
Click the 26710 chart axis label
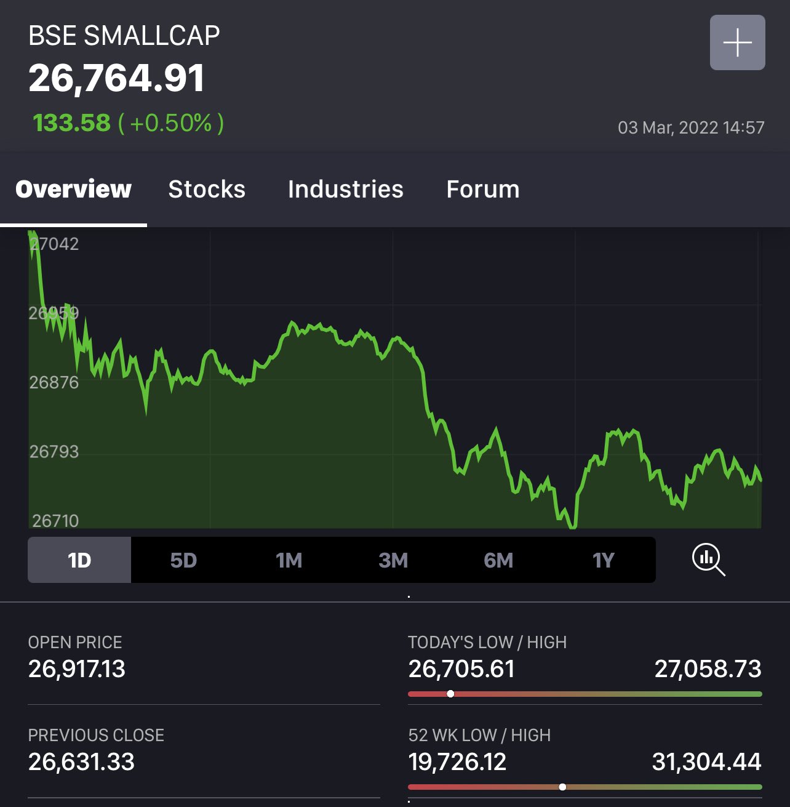click(55, 521)
